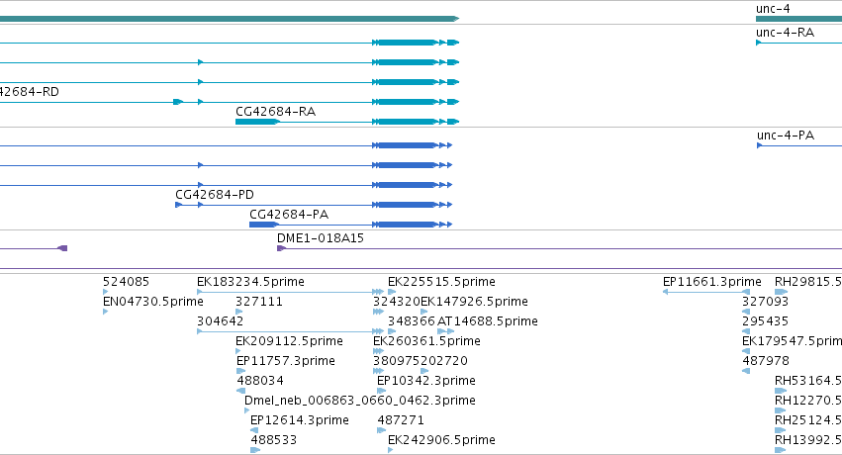This screenshot has width=842, height=455.
Task: Select the 487271 feature label
Action: coord(401,420)
